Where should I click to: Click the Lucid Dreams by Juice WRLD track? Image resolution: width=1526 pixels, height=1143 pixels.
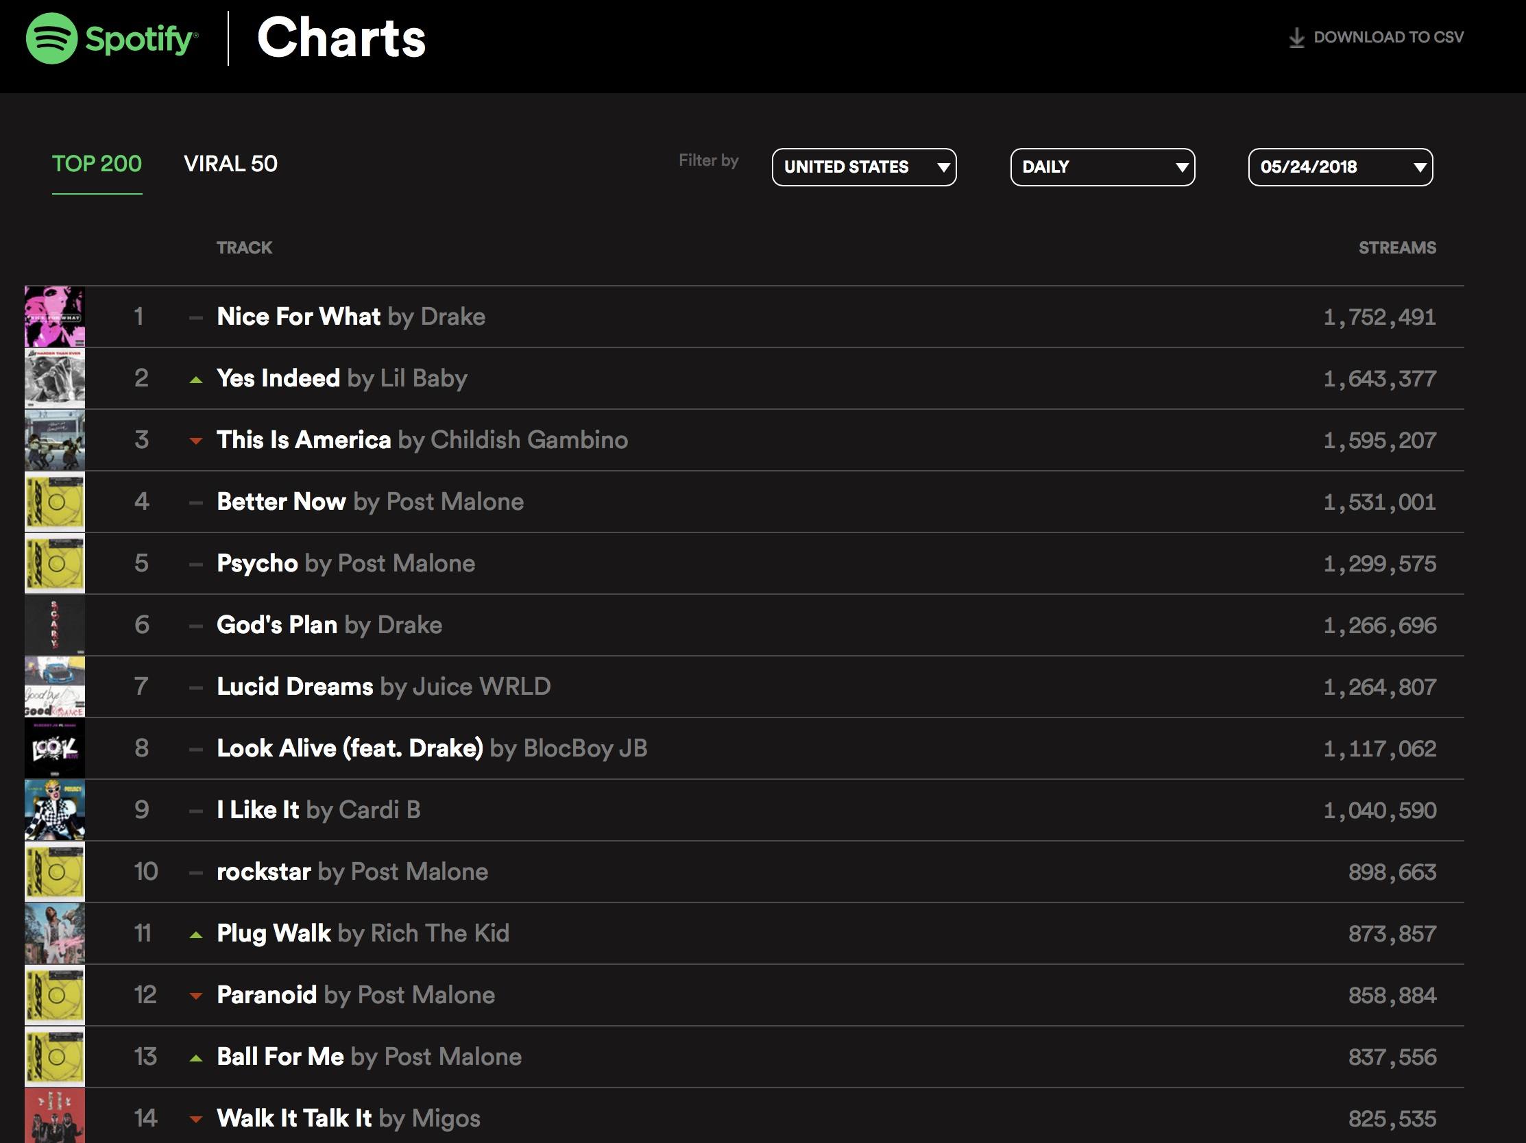click(x=384, y=687)
